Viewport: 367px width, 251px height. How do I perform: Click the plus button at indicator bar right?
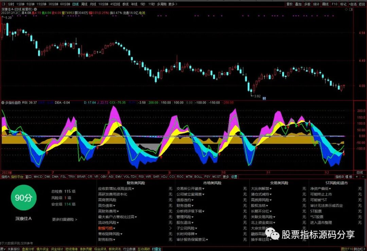[x=357, y=177]
